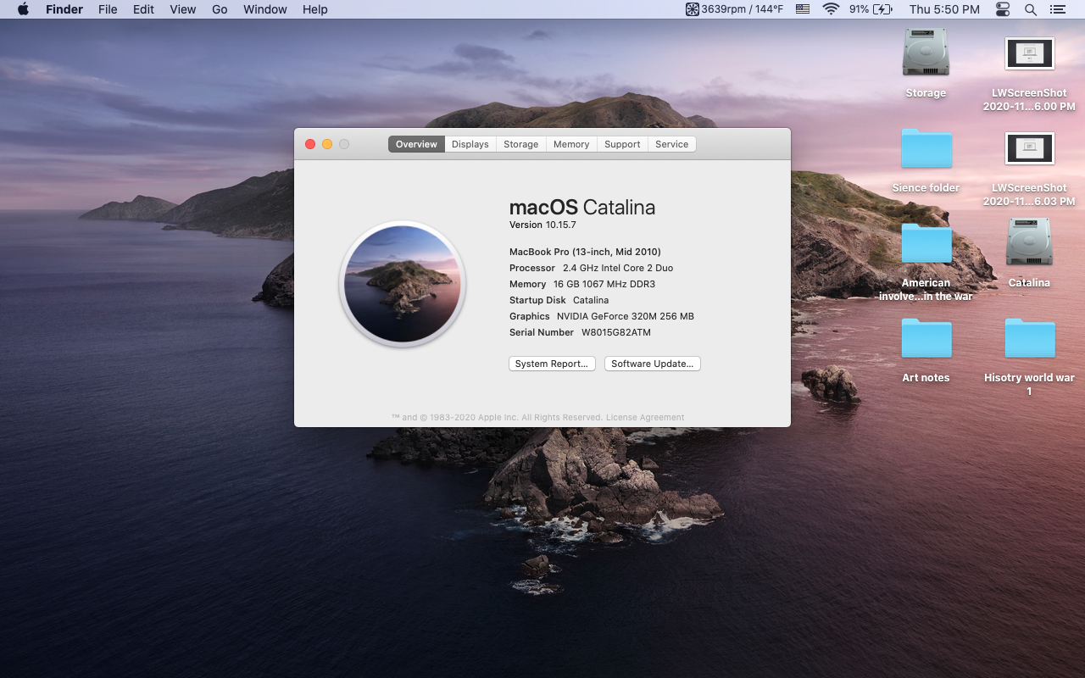Image resolution: width=1085 pixels, height=678 pixels.
Task: Open the License Agreement link
Action: click(645, 417)
